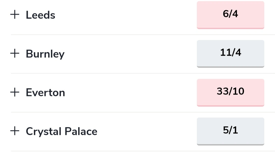The height and width of the screenshot is (155, 275).
Task: Expand the Leeds row plus icon
Action: point(15,15)
